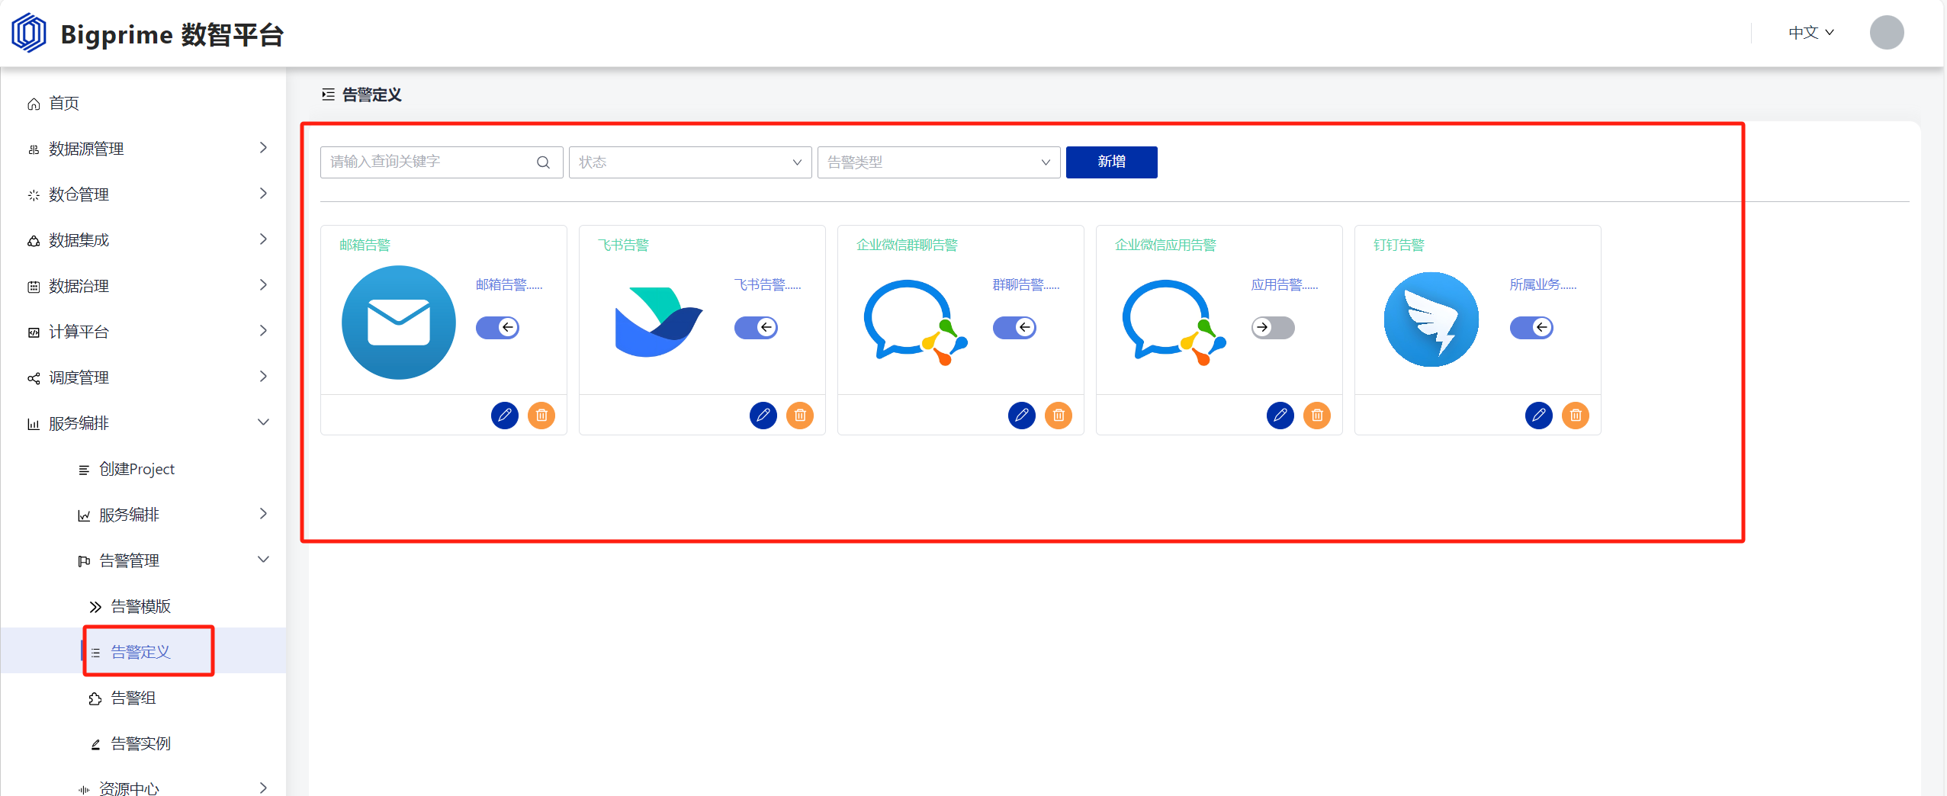1947x796 pixels.
Task: Click the 数据治理 sidebar icon
Action: coord(34,287)
